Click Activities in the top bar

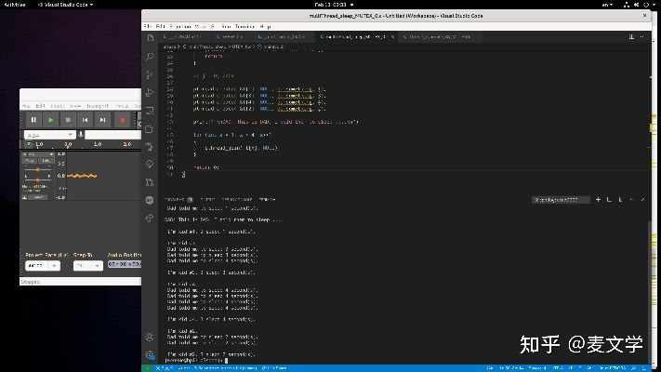15,5
